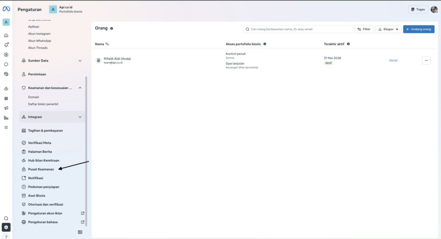Image resolution: width=441 pixels, height=239 pixels.
Task: Click the calendar grid icon in left rail
Action: coord(6,99)
